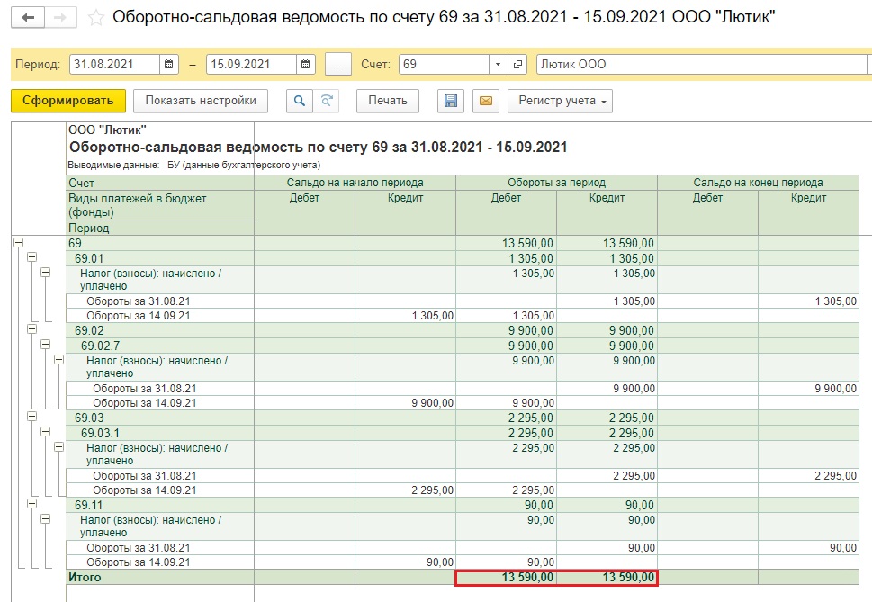This screenshot has height=602, width=872.
Task: Select opening credit balance 1 305,00
Action: (x=406, y=316)
